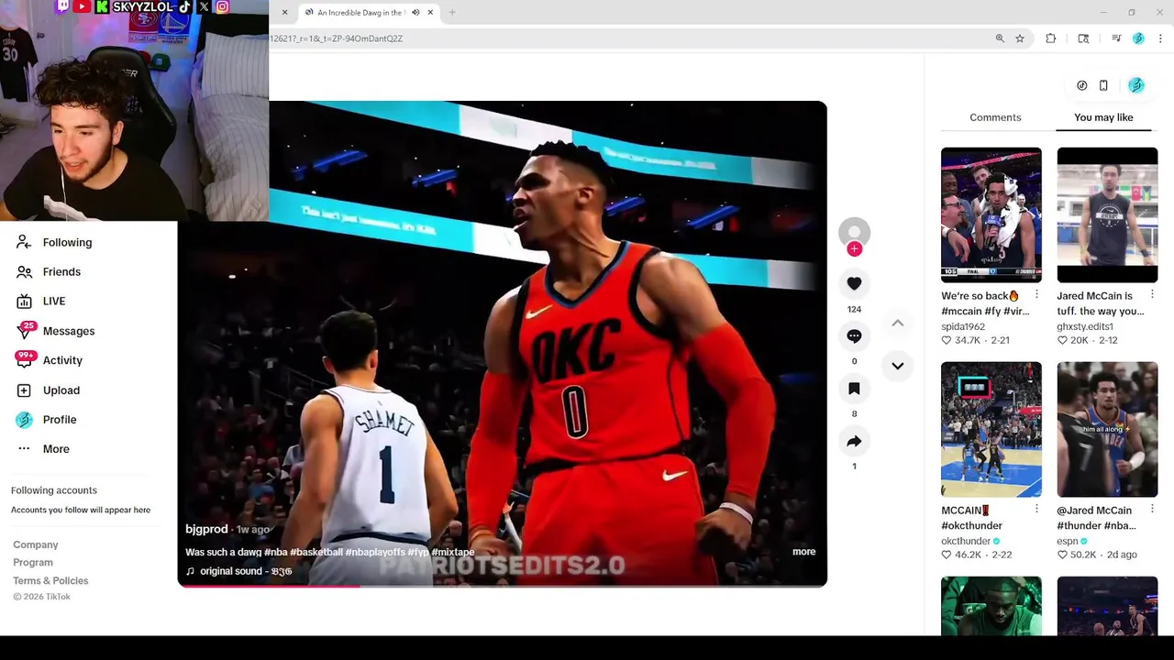Visit the okcthunder verified profile

pyautogui.click(x=970, y=541)
